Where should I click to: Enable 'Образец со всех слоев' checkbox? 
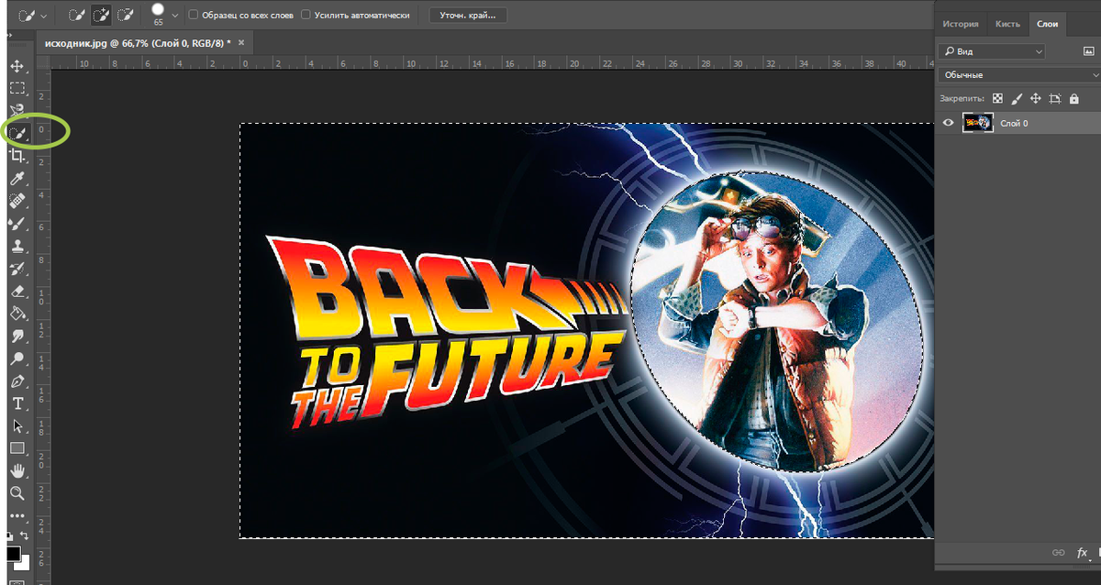[193, 16]
